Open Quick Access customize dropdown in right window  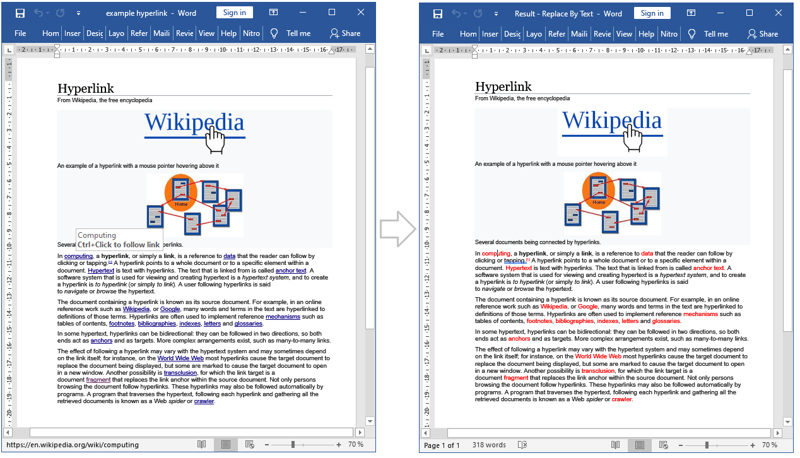pos(496,13)
